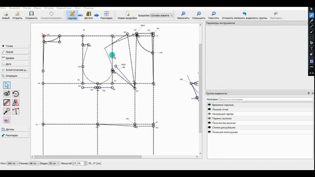Increase Масштаб zoom with stepper arrows
The height and width of the screenshot is (177, 315).
pos(85,162)
